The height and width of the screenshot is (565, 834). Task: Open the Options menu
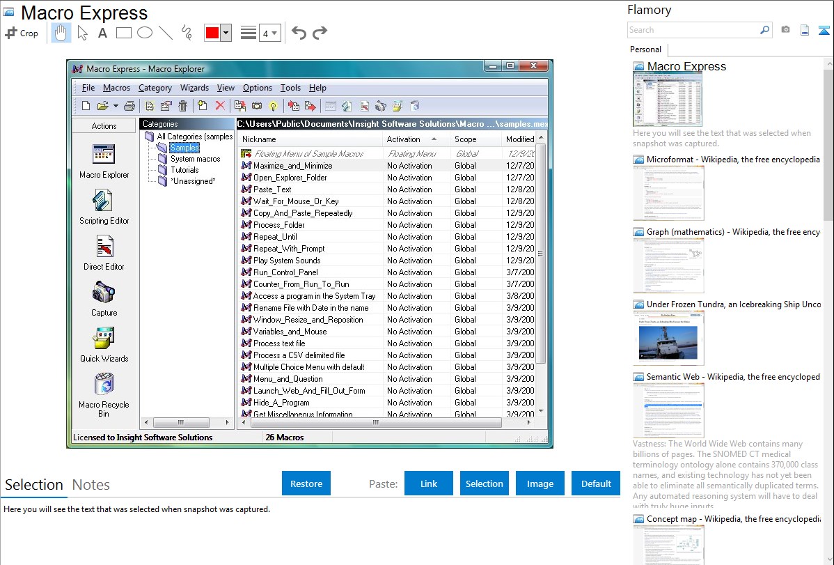[x=258, y=88]
